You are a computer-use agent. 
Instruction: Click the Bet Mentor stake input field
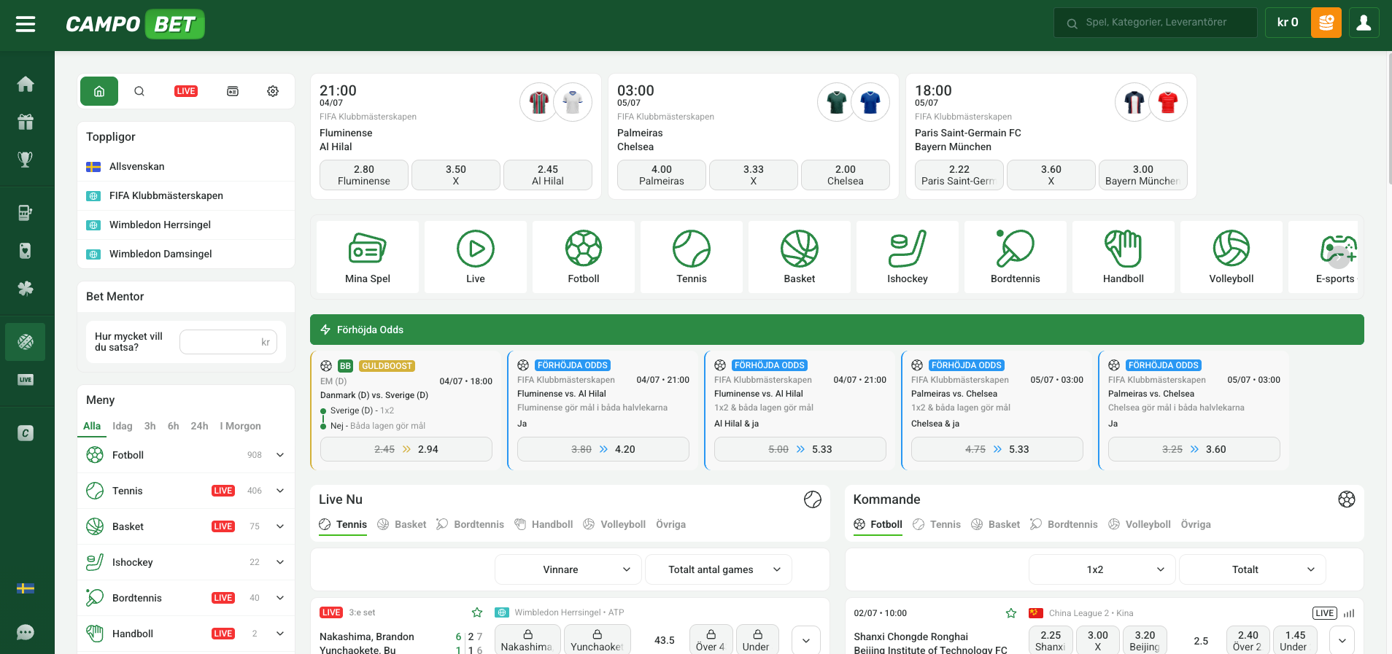[x=228, y=342]
